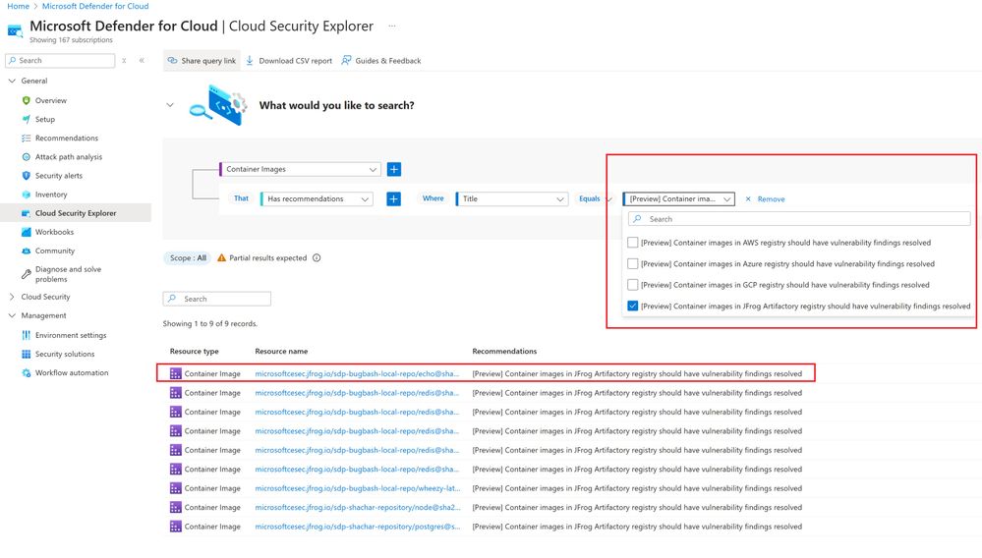Click the container image icon in postgres row
Screen dimensions: 982x558
click(x=175, y=527)
